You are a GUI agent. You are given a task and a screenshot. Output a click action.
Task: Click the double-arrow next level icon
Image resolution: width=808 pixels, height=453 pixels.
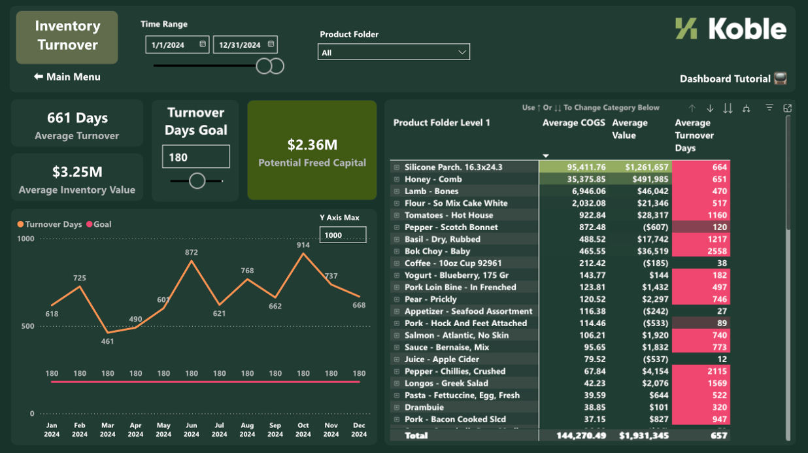728,109
